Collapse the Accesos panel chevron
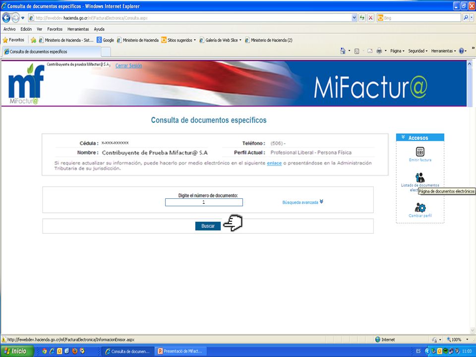476x357 pixels. (x=403, y=137)
